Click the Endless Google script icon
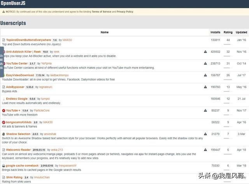Image resolution: width=249 pixels, height=184 pixels. coord(4,99)
